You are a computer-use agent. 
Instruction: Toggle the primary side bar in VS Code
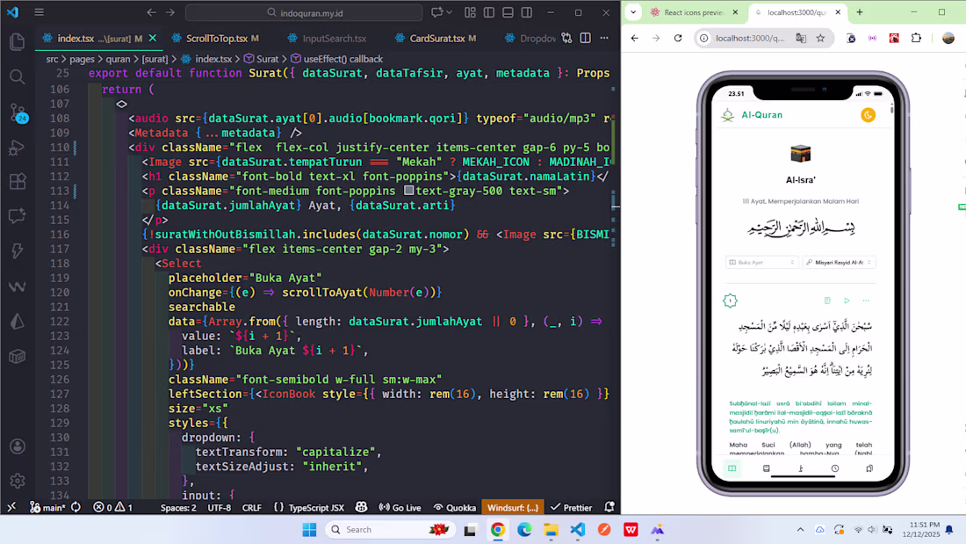pyautogui.click(x=489, y=12)
